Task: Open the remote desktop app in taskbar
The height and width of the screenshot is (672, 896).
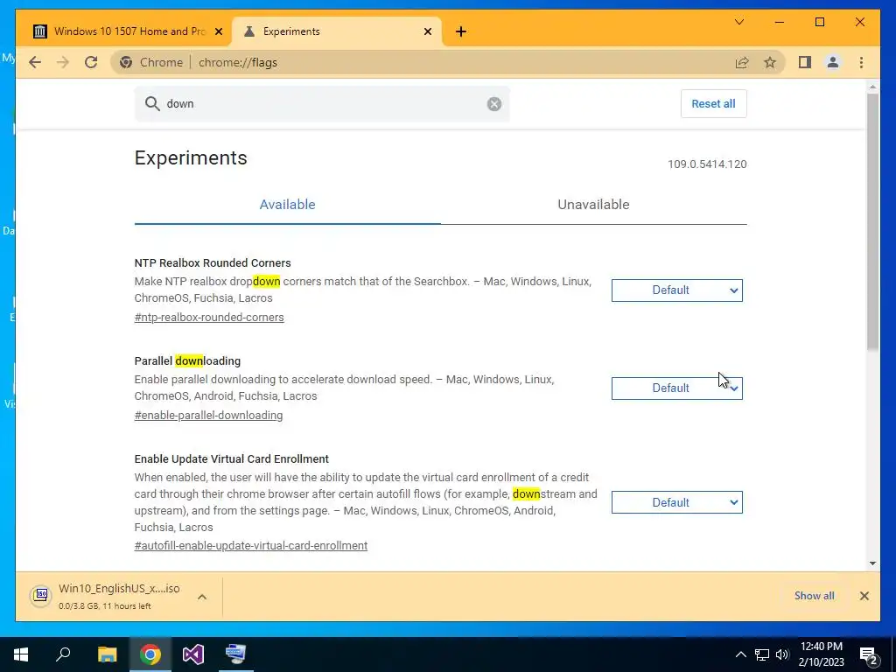Action: click(x=236, y=654)
